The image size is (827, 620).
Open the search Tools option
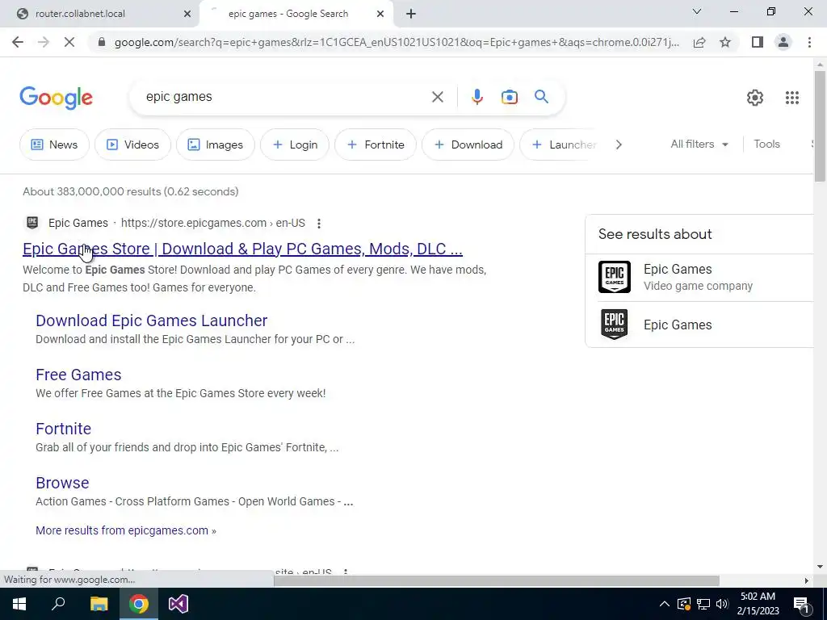click(766, 144)
